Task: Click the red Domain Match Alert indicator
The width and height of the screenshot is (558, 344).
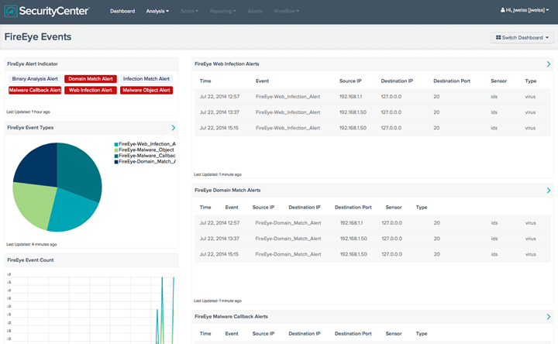Action: click(91, 79)
